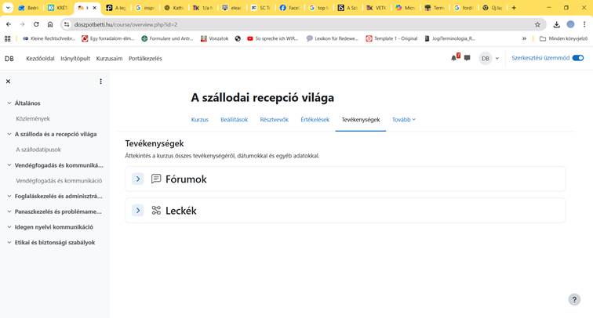Open Egy forradalom-élm... bookmark
Image resolution: width=593 pixels, height=318 pixels.
point(108,38)
